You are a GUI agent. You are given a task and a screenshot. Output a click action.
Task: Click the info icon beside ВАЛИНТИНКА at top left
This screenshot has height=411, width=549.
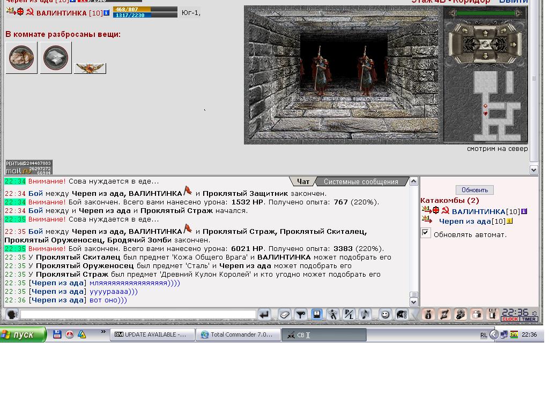[107, 13]
